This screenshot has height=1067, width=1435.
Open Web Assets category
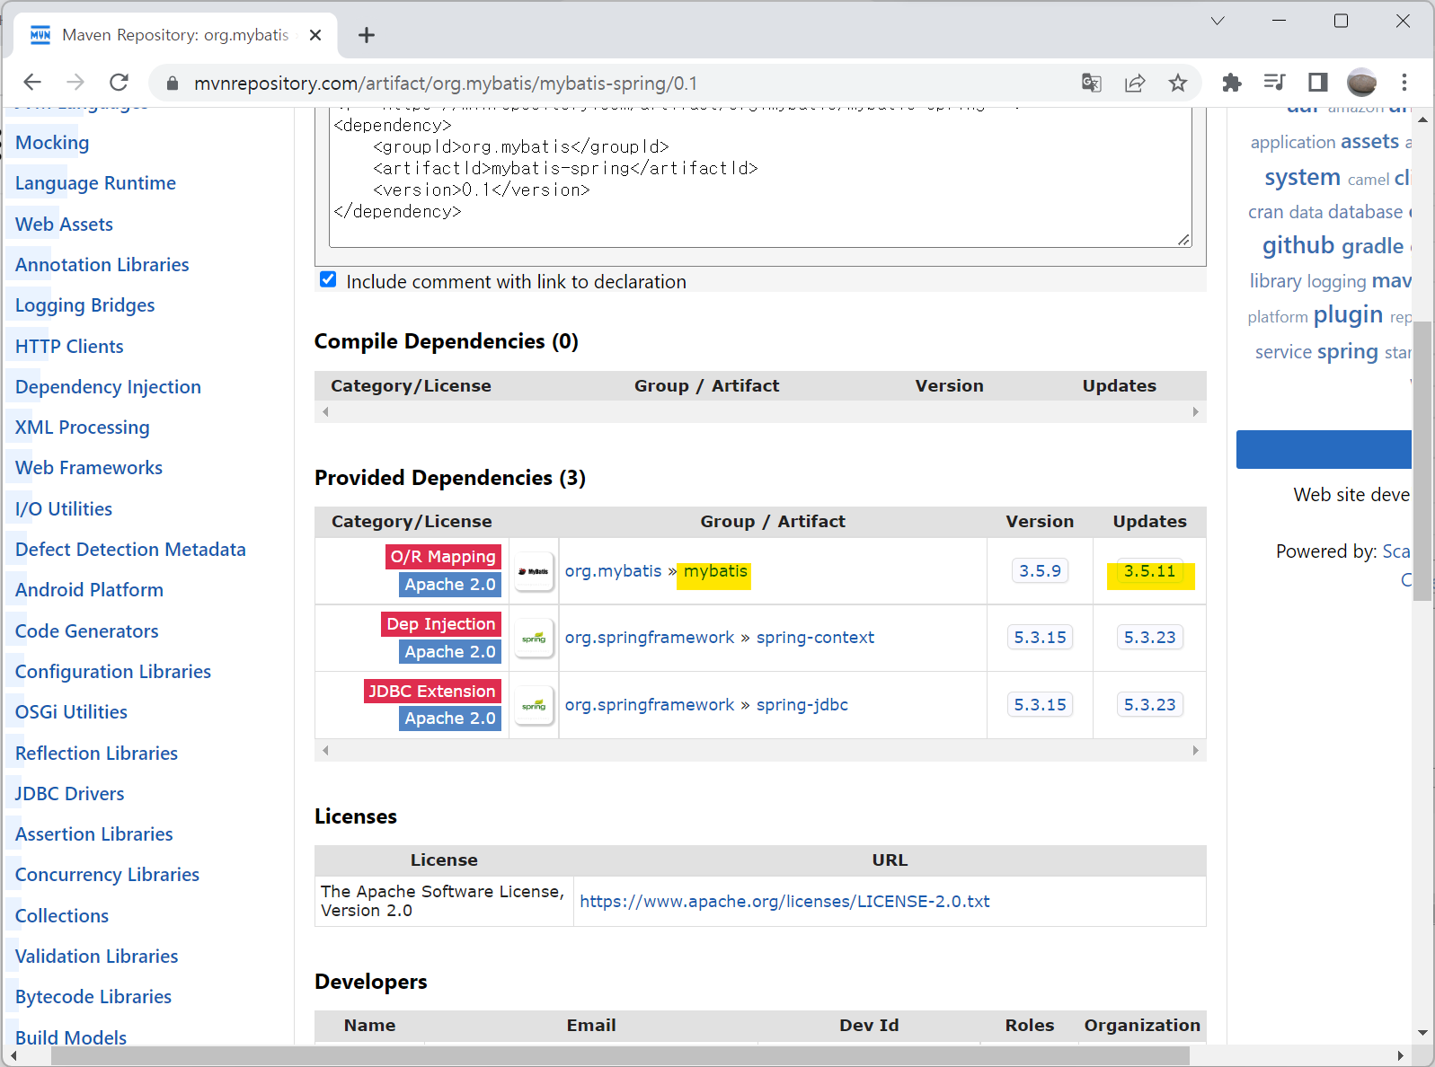coord(64,225)
